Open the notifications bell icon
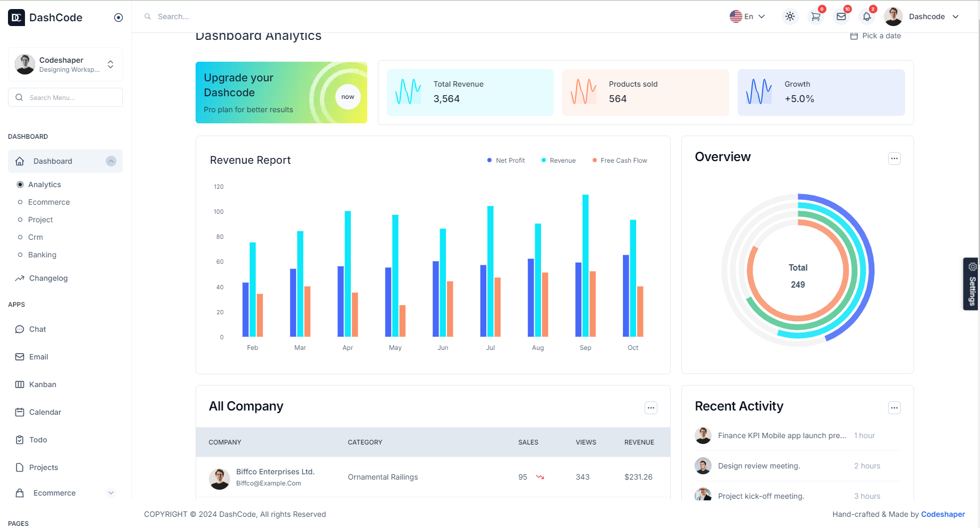 point(867,16)
